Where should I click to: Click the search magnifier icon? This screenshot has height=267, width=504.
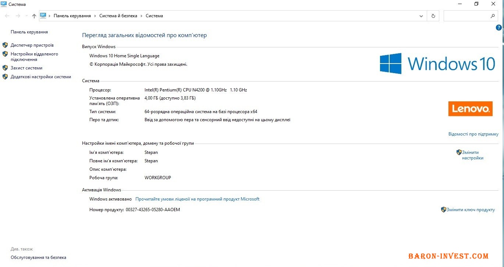pos(493,16)
